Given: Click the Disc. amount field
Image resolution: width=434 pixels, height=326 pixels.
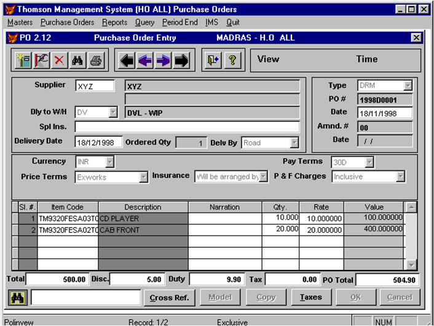Looking at the screenshot, I should pos(137,279).
